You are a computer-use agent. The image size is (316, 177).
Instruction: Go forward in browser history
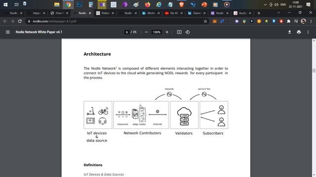coord(12,21)
